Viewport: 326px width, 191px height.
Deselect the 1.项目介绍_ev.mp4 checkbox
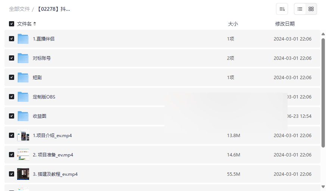click(12, 135)
